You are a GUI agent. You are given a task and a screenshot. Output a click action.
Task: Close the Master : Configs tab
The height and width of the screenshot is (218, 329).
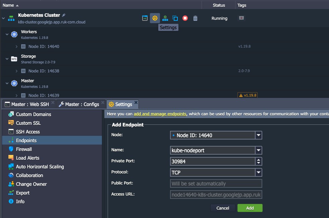click(103, 102)
